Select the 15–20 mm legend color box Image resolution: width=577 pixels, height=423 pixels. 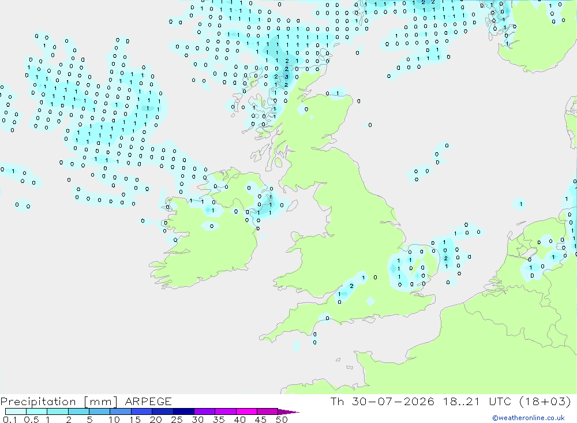pos(142,411)
